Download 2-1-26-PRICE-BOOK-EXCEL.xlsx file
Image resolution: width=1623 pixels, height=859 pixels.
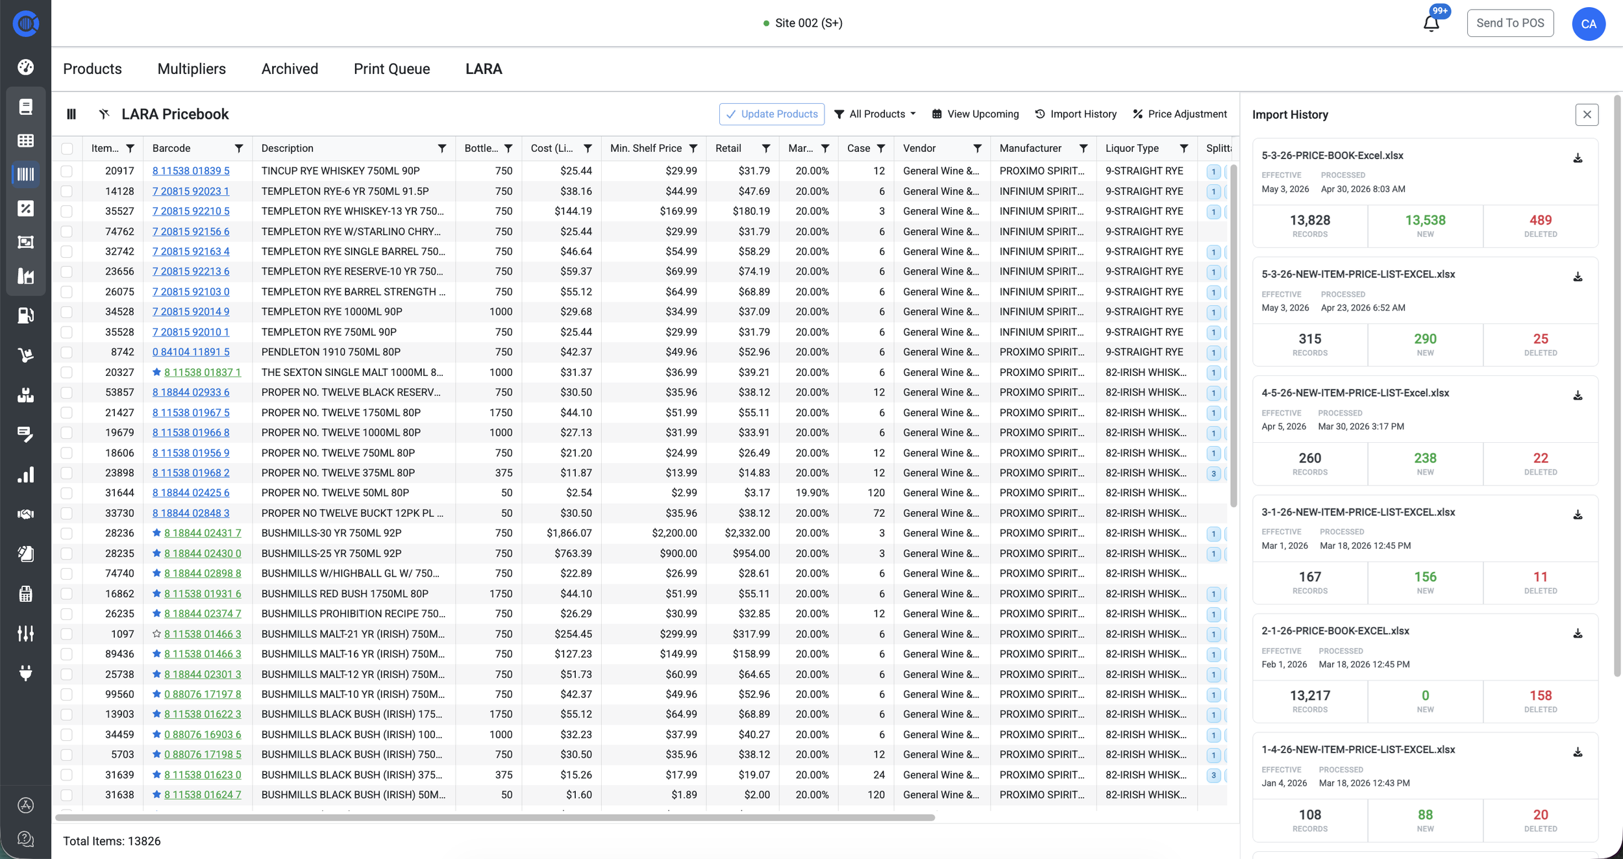pyautogui.click(x=1578, y=634)
